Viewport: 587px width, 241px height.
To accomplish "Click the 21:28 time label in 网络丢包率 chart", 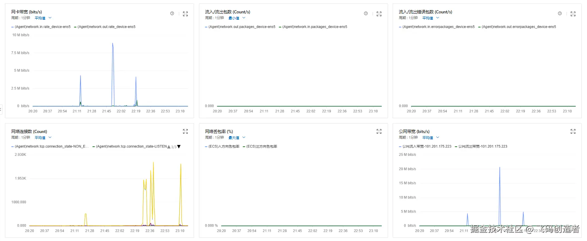I will tap(282, 231).
